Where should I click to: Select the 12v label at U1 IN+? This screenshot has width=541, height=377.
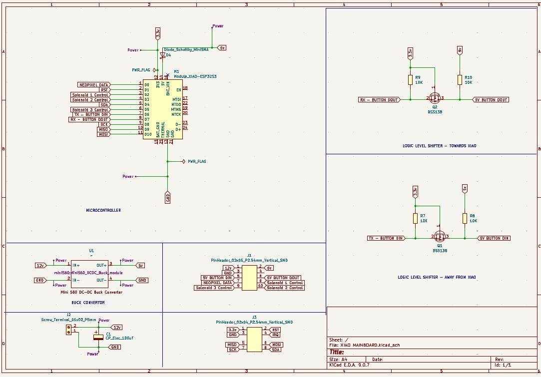coord(41,265)
